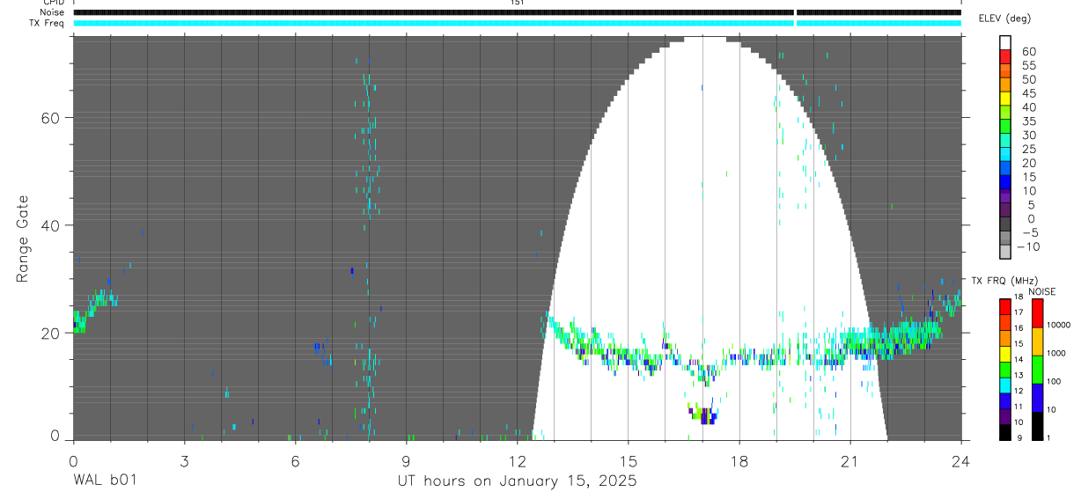Click the ELEV colorbar label '60'
The width and height of the screenshot is (1081, 499).
click(x=1028, y=52)
